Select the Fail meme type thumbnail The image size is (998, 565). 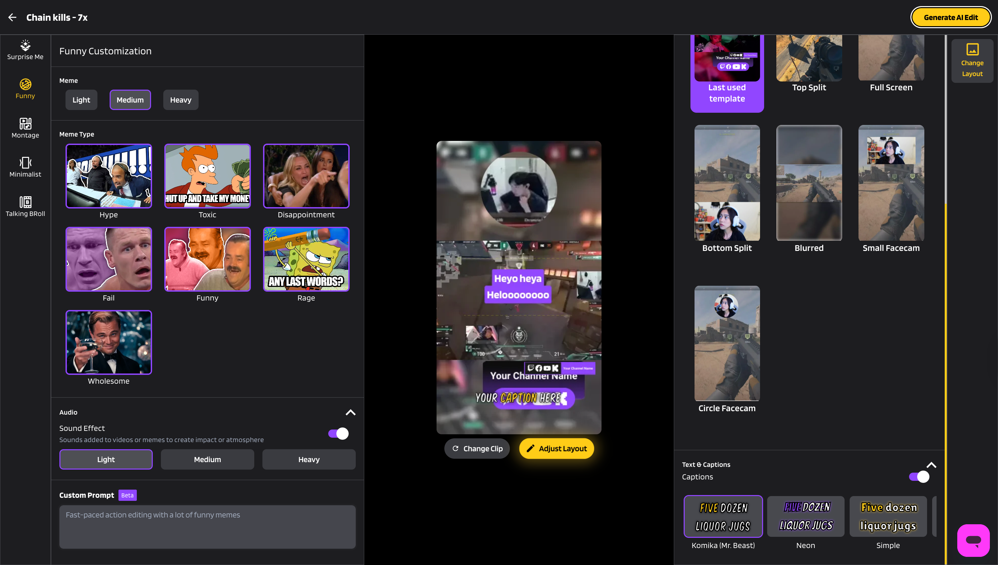109,259
